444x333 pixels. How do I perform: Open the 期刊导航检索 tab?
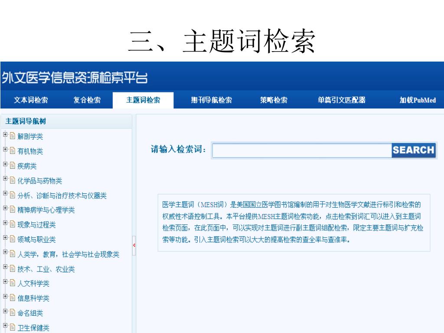211,100
